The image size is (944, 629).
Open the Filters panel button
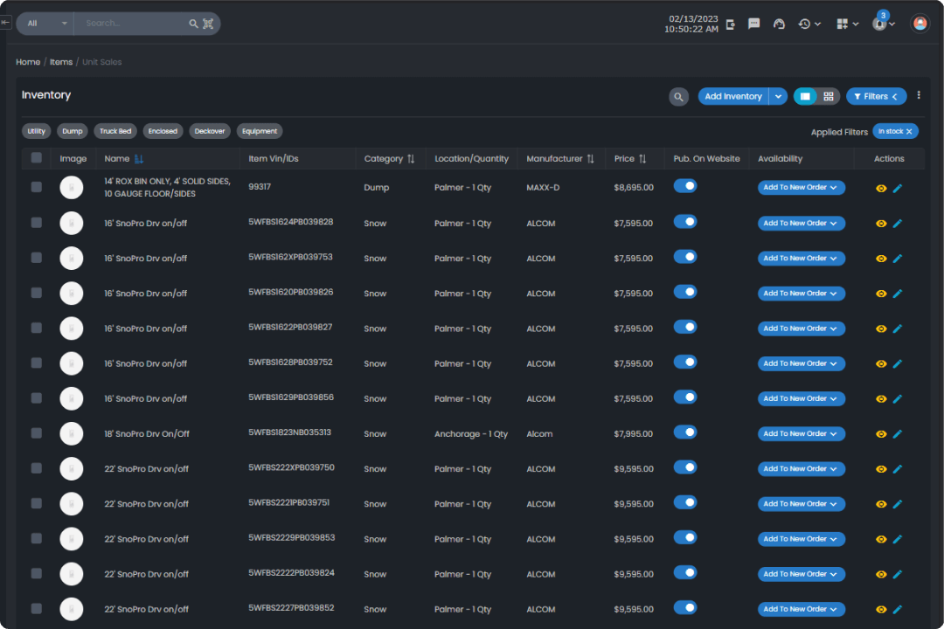click(876, 96)
